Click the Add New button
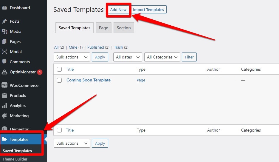 point(118,10)
